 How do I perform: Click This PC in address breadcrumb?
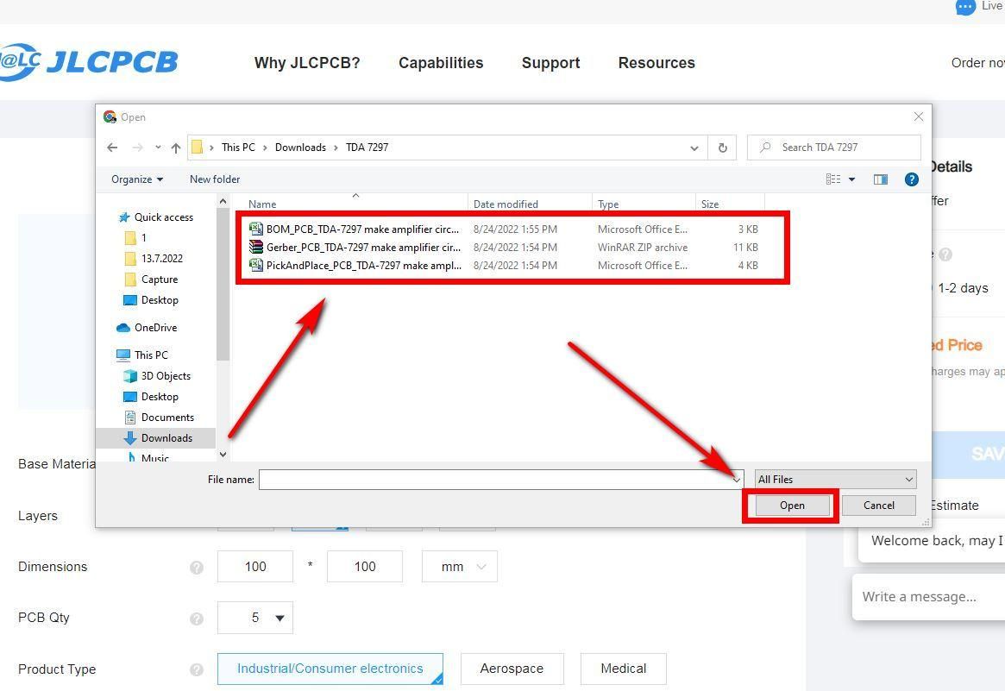238,148
